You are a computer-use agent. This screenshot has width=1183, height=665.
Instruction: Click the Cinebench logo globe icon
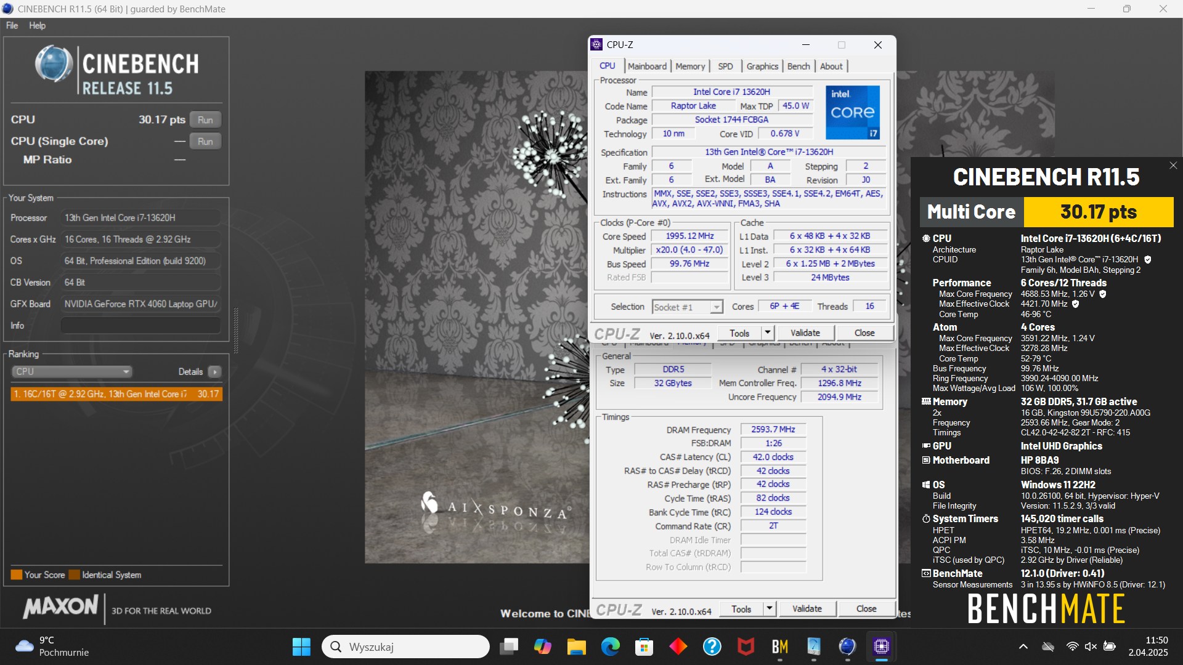[x=54, y=64]
